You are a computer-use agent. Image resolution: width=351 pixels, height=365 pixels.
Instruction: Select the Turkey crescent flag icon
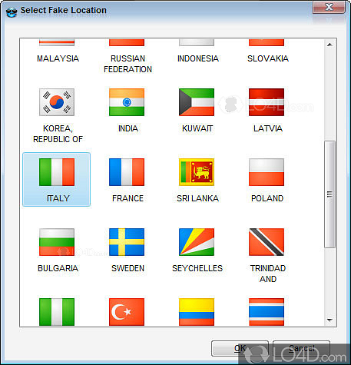(127, 312)
